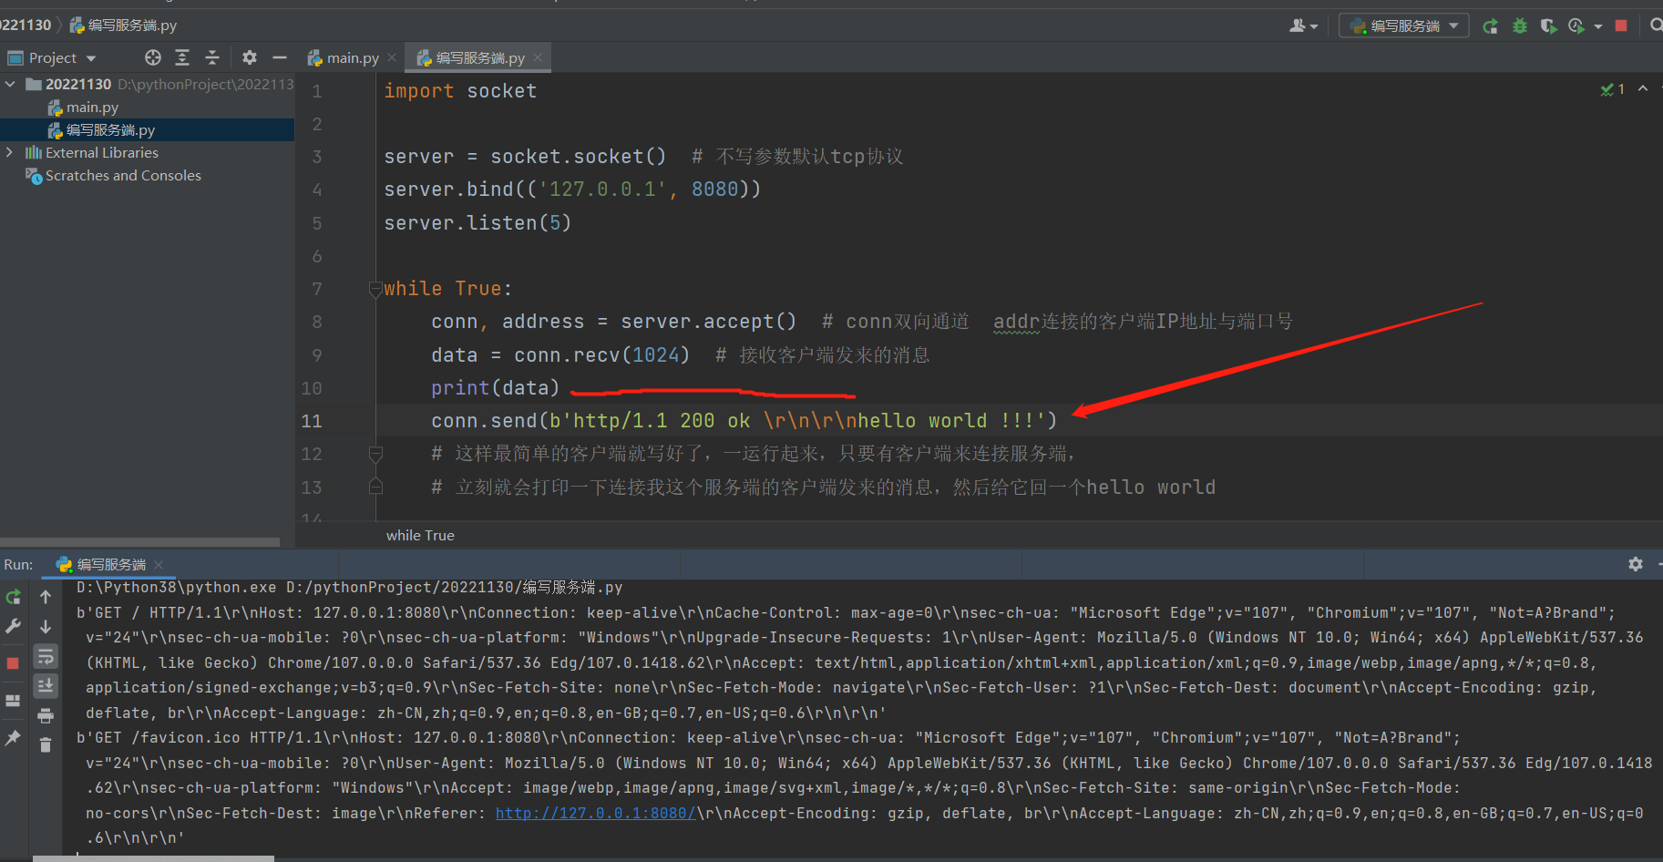Stop the program via top toolbar red square
This screenshot has height=862, width=1663.
tap(1621, 26)
